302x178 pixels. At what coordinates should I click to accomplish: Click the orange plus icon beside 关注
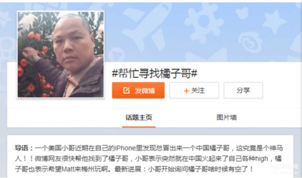click(x=186, y=91)
